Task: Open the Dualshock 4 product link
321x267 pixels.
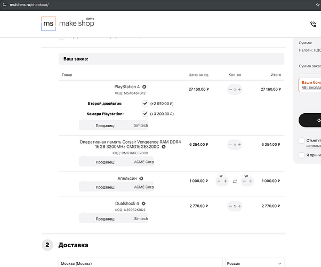Action: click(x=127, y=203)
